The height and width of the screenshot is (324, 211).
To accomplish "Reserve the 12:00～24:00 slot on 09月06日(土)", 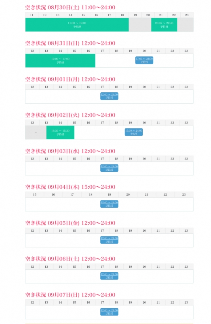I will click(109, 276).
